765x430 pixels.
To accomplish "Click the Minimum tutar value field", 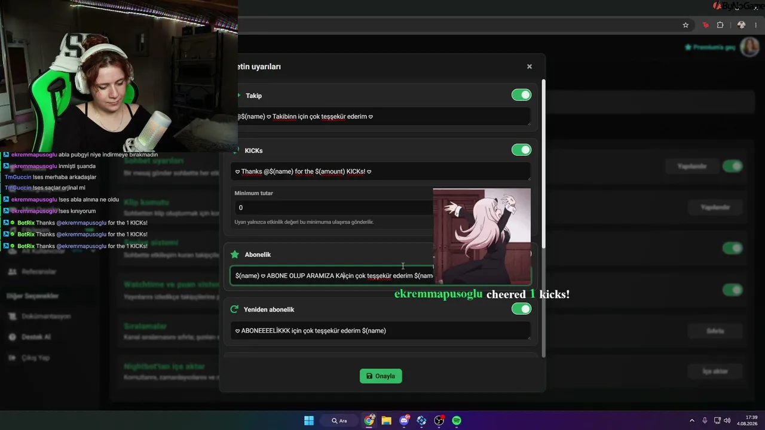I will click(x=333, y=207).
